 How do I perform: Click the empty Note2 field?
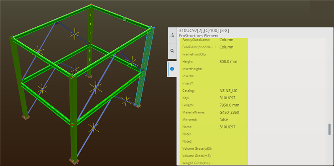coord(233,141)
